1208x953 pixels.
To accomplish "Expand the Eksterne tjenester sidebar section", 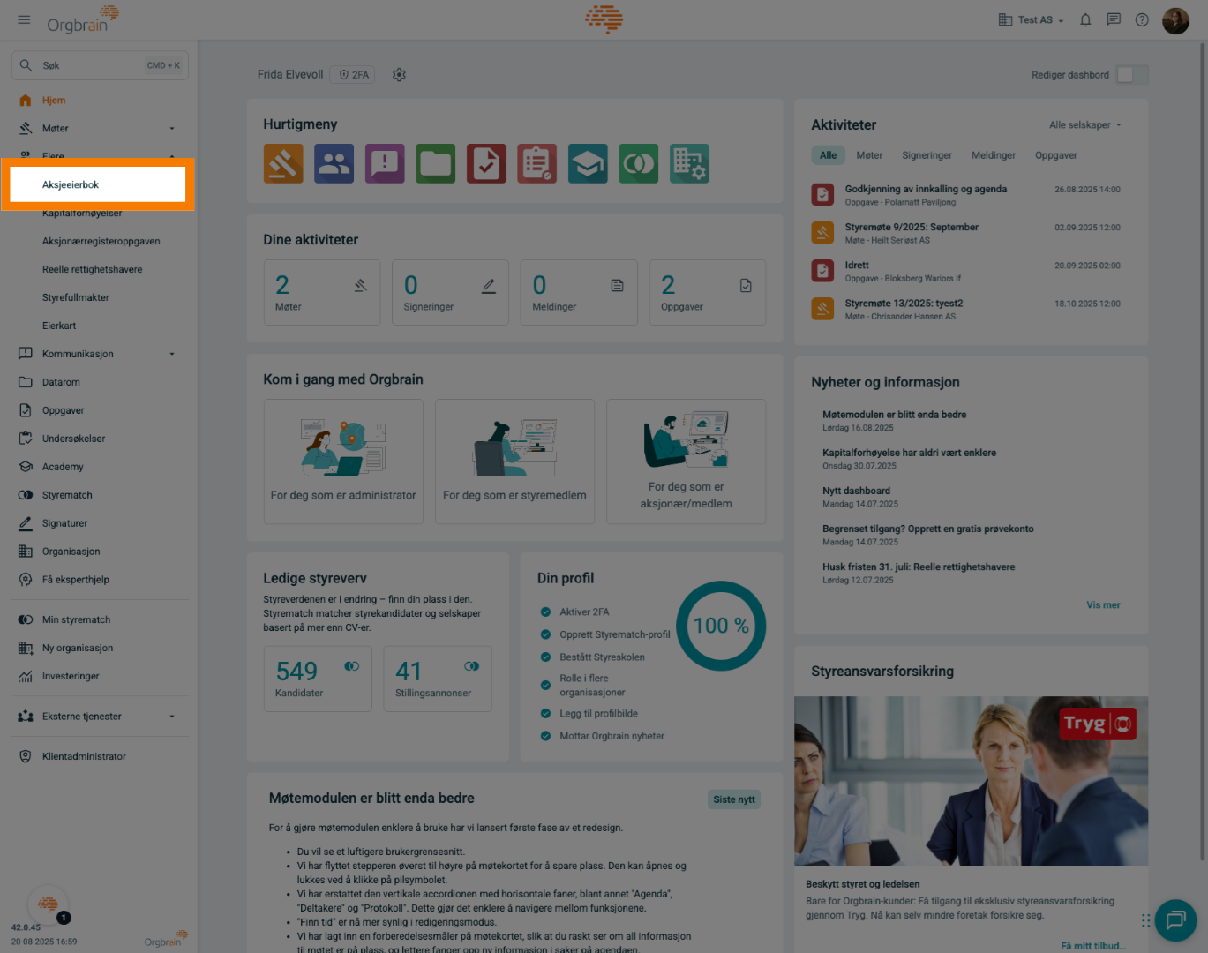I will 172,717.
